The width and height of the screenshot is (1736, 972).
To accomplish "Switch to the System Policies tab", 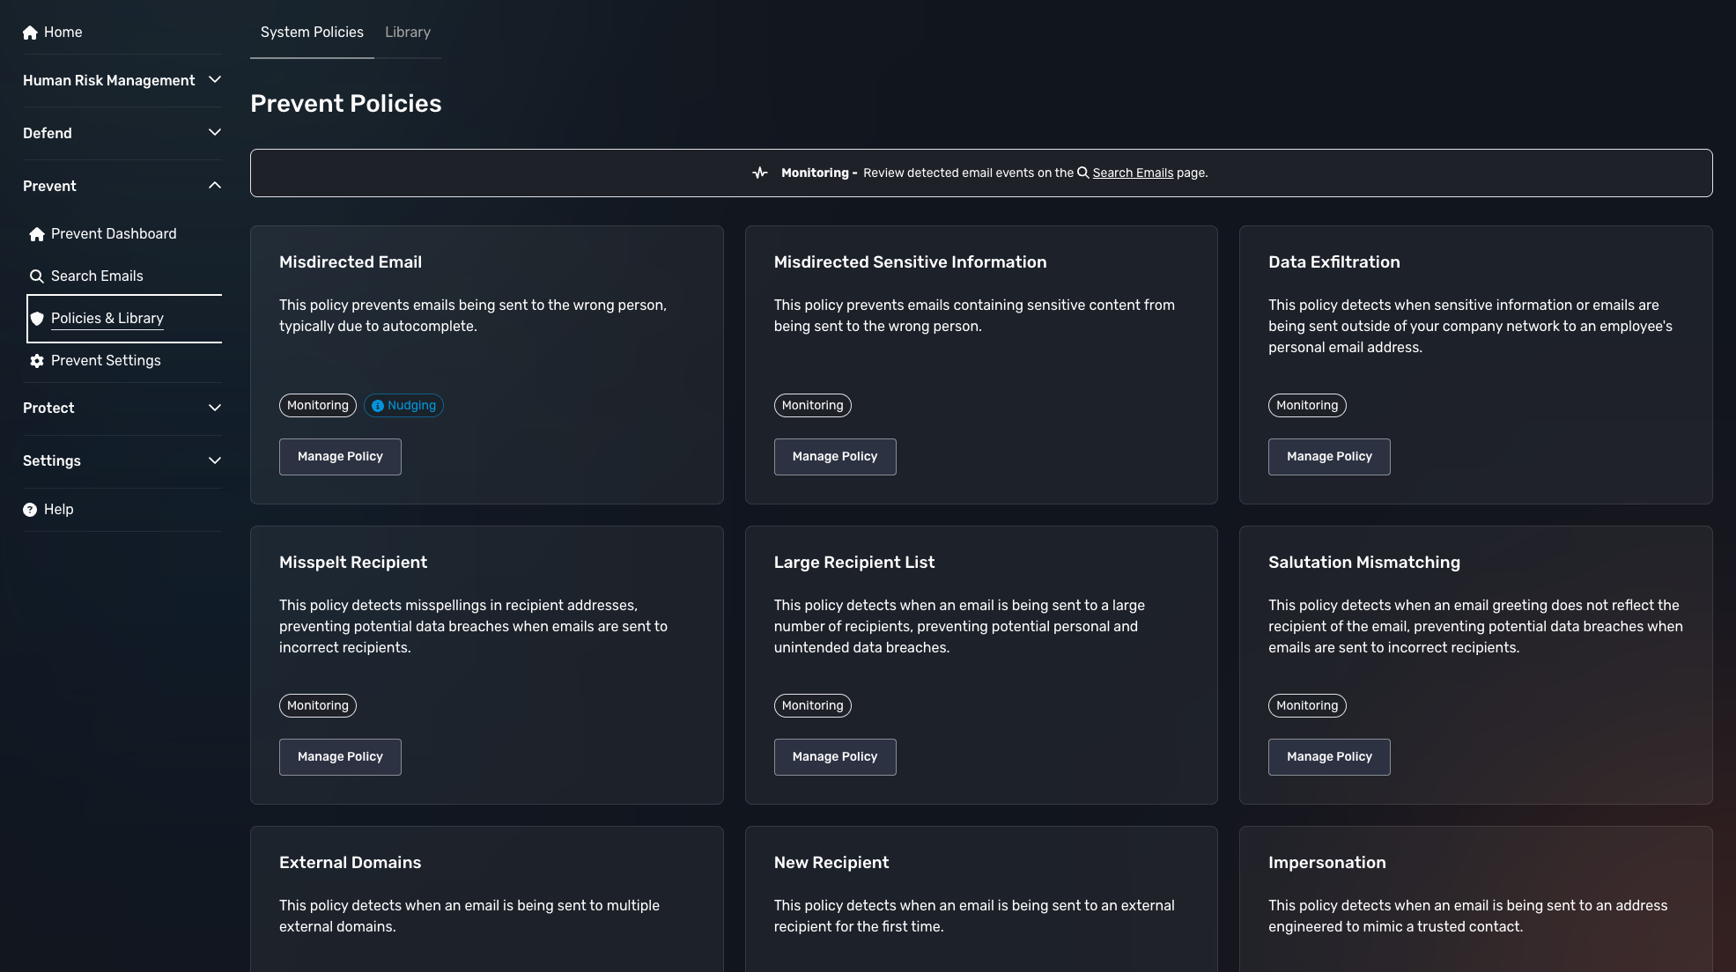I will click(312, 32).
